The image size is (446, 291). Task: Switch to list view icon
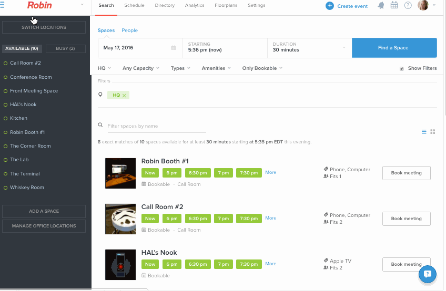coord(424,131)
